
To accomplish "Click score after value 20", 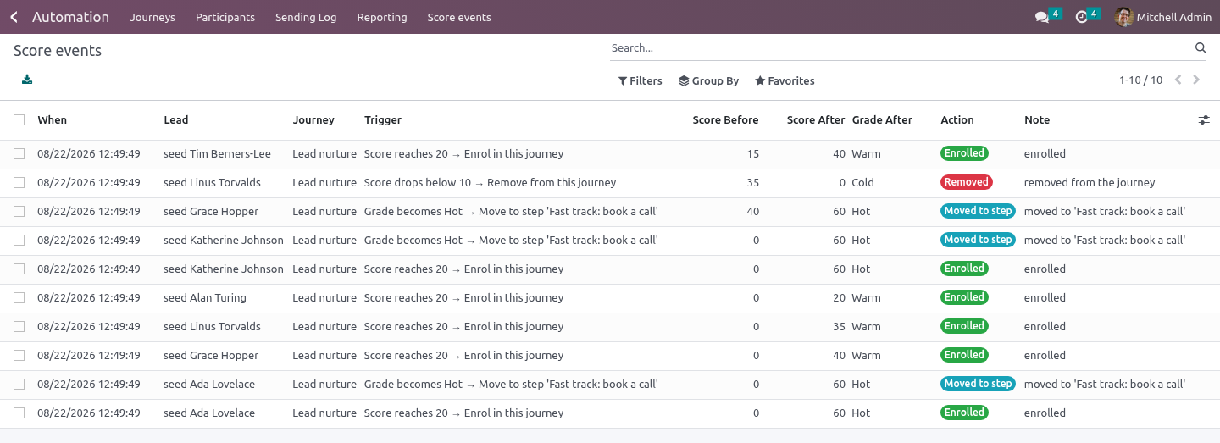I will point(839,298).
